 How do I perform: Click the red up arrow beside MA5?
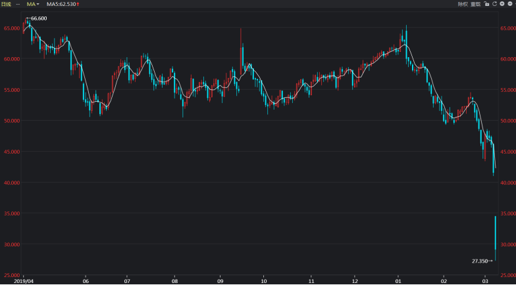tap(78, 4)
